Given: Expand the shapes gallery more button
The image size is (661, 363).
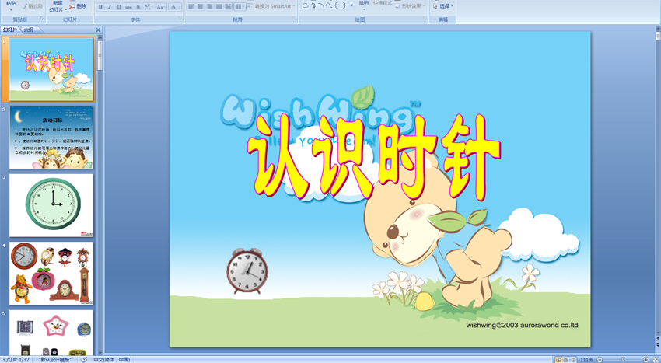Looking at the screenshot, I should tap(352, 6).
